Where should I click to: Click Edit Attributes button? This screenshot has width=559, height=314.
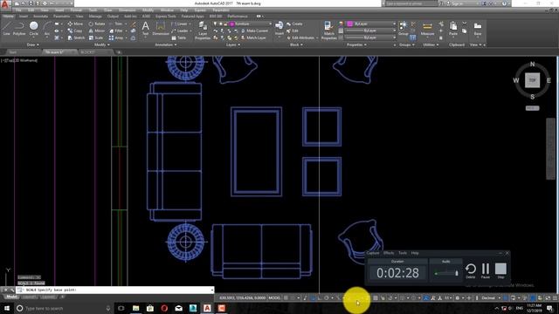pyautogui.click(x=300, y=38)
